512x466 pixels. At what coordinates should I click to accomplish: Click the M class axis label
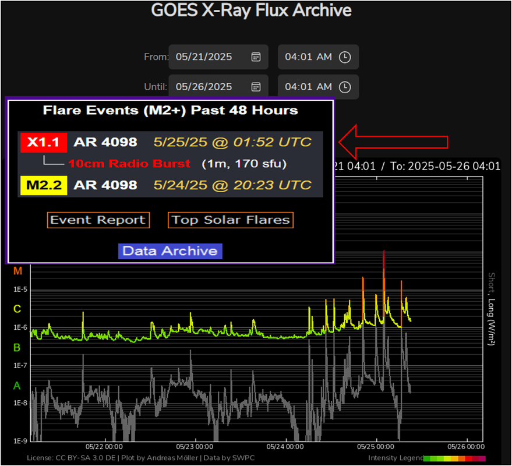point(17,271)
